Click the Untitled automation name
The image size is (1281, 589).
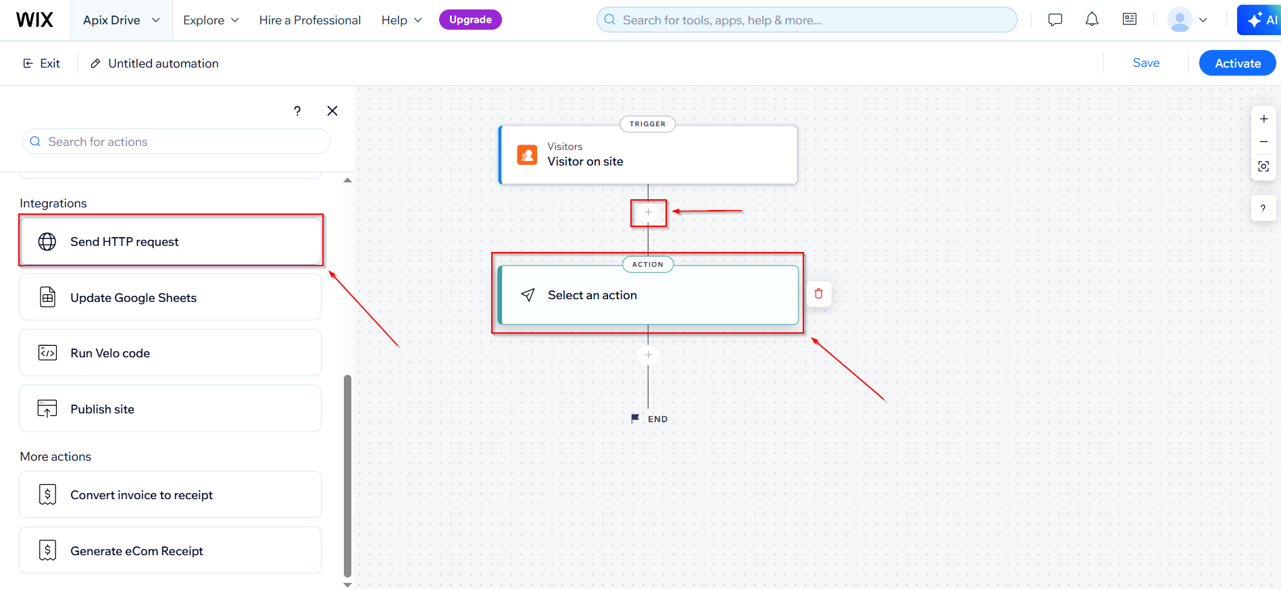pyautogui.click(x=164, y=63)
